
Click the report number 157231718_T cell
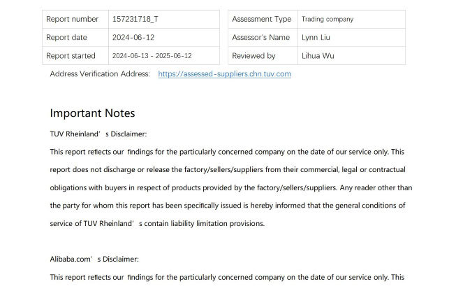tap(164, 19)
